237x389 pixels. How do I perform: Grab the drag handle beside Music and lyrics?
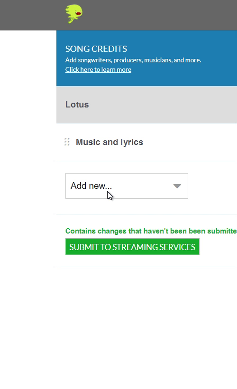click(x=67, y=142)
